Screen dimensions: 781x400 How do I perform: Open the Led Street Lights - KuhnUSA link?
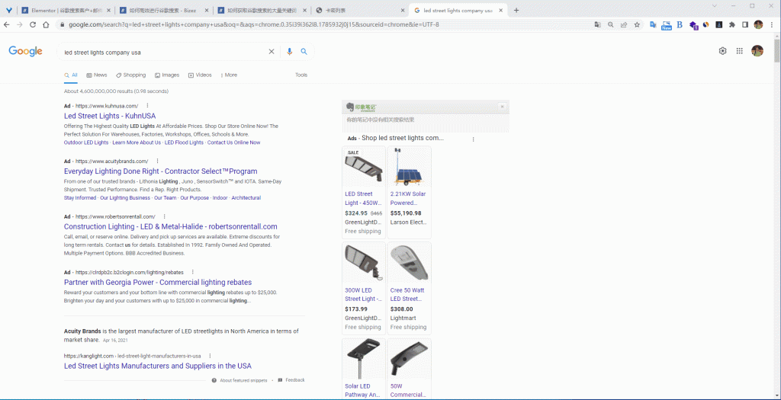pyautogui.click(x=110, y=115)
